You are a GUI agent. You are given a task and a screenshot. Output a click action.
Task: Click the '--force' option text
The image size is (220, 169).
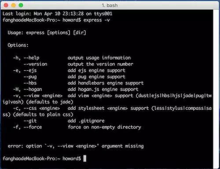tap(33, 127)
